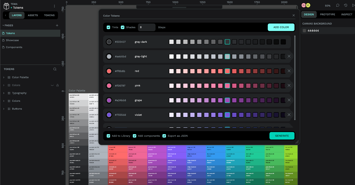
Task: Click the back chevron beside LAYERS tab
Action: coord(6,15)
